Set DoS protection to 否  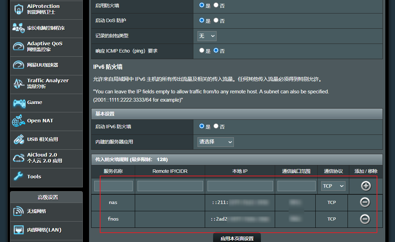(216, 20)
